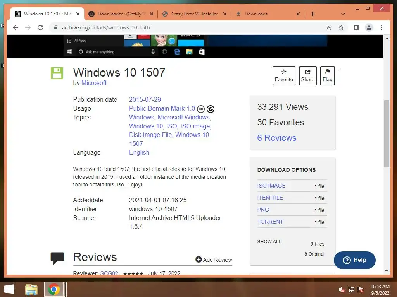The width and height of the screenshot is (397, 297).
Task: Open the ISO image topic link
Action: [195, 126]
